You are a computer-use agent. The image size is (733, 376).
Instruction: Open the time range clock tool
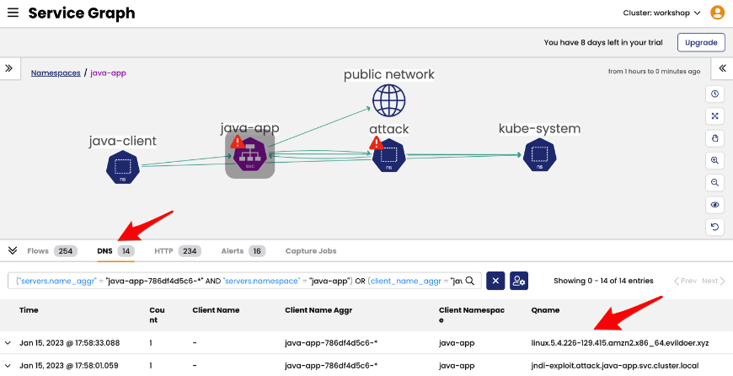[x=714, y=94]
